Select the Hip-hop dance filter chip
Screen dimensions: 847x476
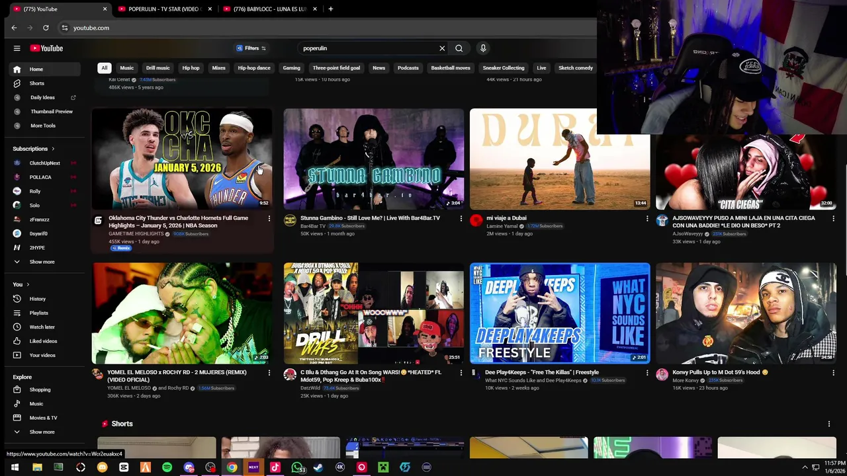[254, 67]
